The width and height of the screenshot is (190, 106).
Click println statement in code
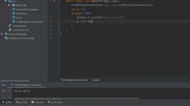[100, 17]
